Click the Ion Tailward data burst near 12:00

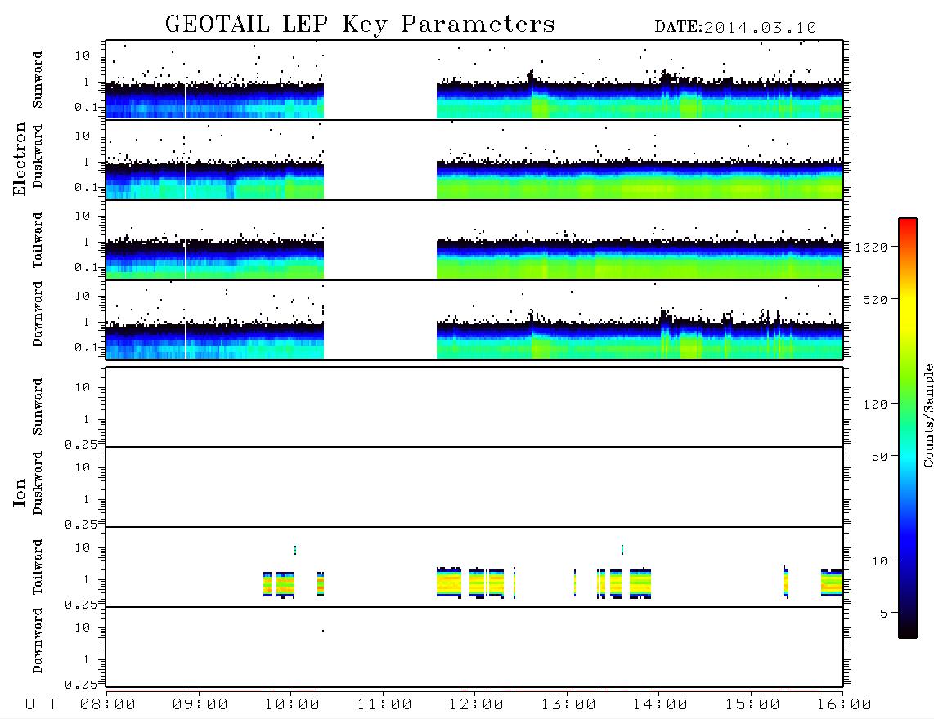coord(487,583)
